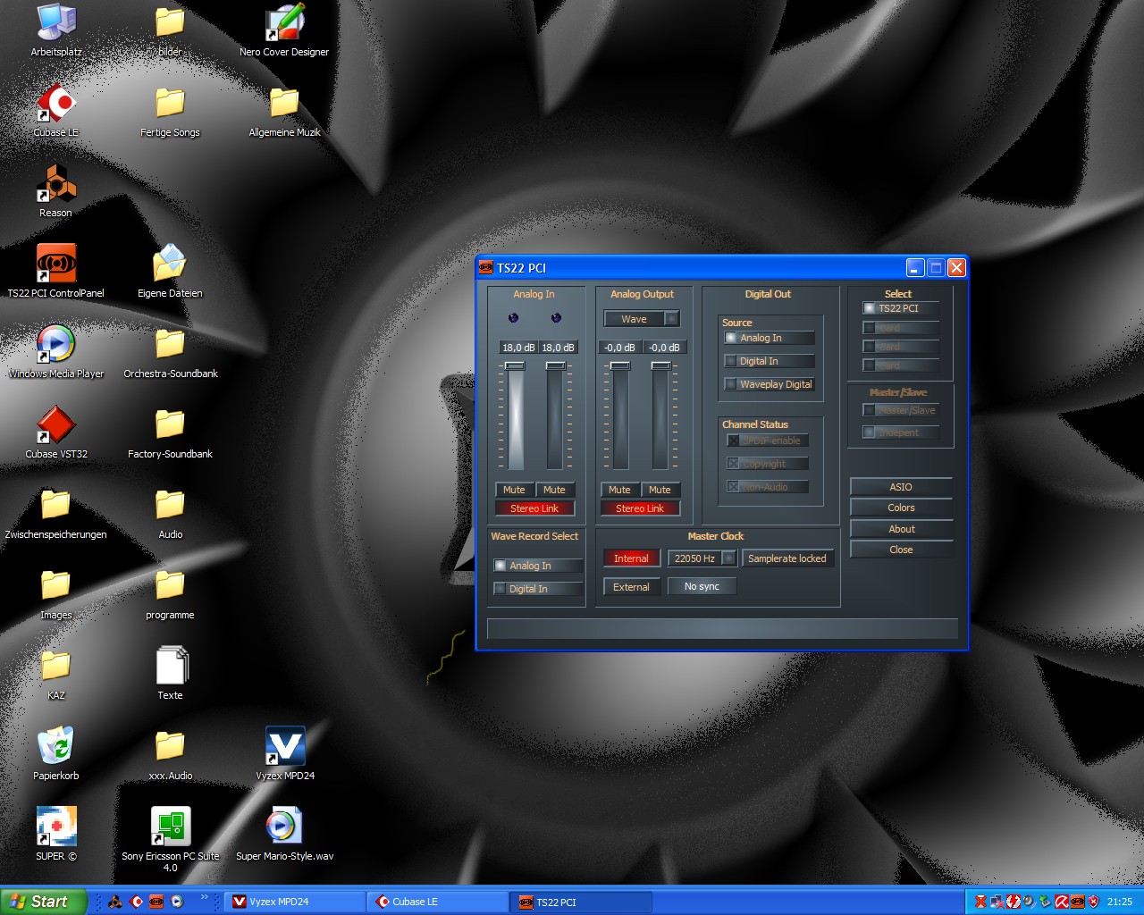Viewport: 1144px width, 915px height.
Task: Select the Super Mario-Style.wav file icon
Action: click(284, 835)
